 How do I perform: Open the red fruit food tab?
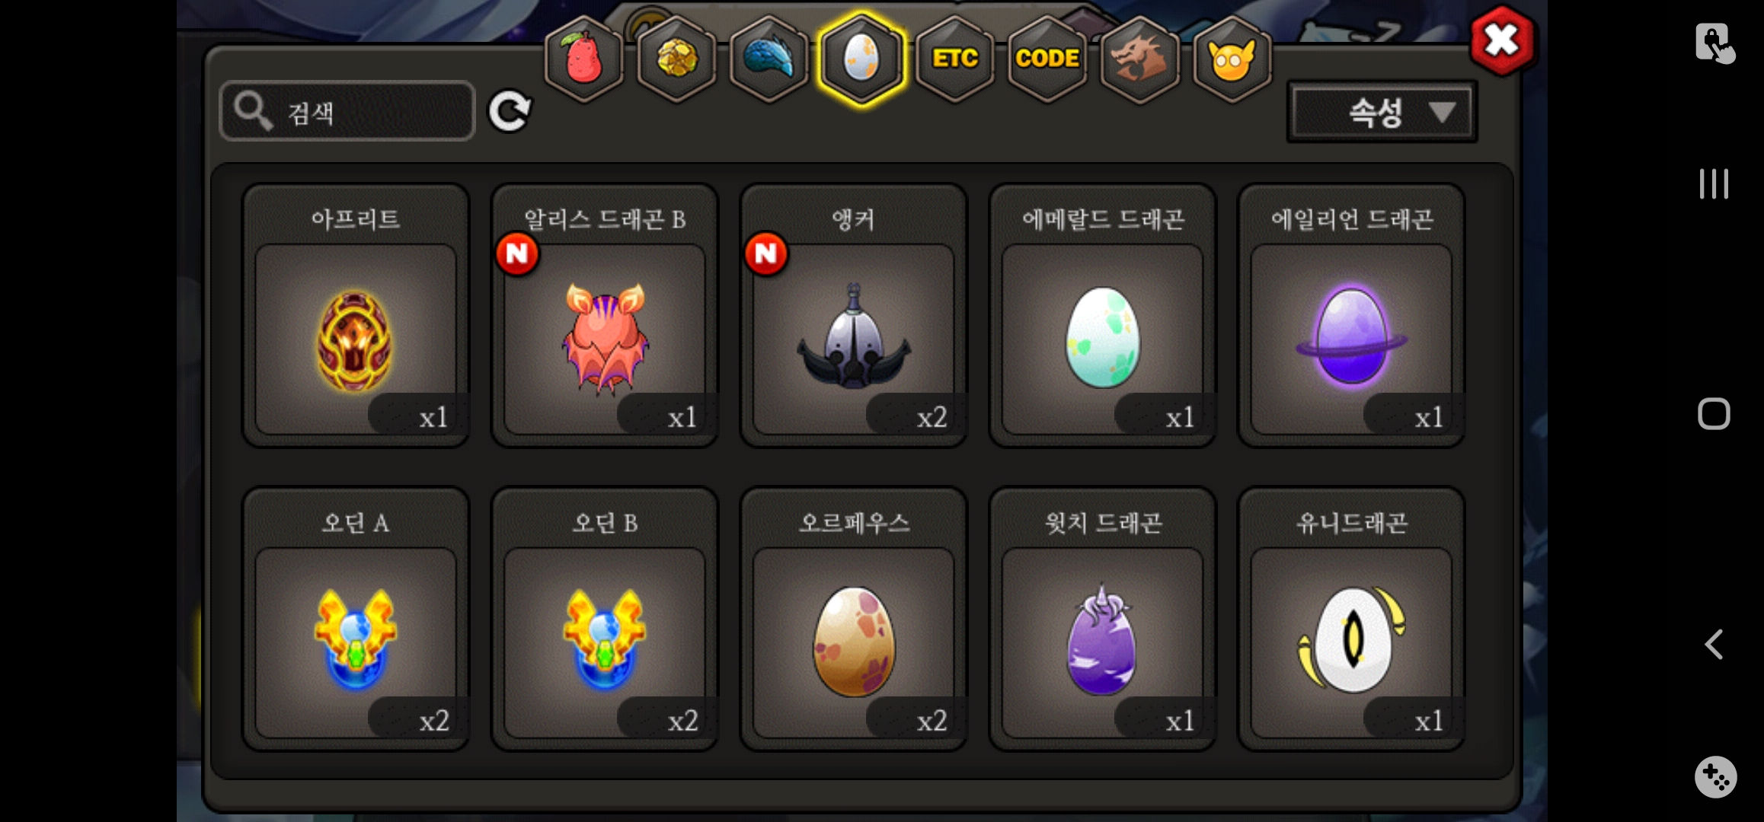click(584, 59)
